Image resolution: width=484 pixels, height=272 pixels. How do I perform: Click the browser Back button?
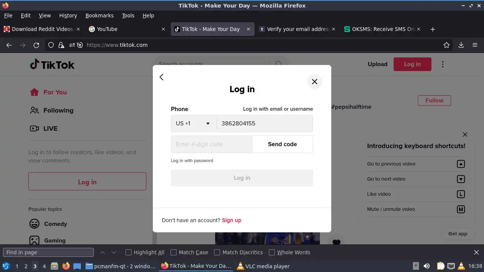(x=9, y=45)
